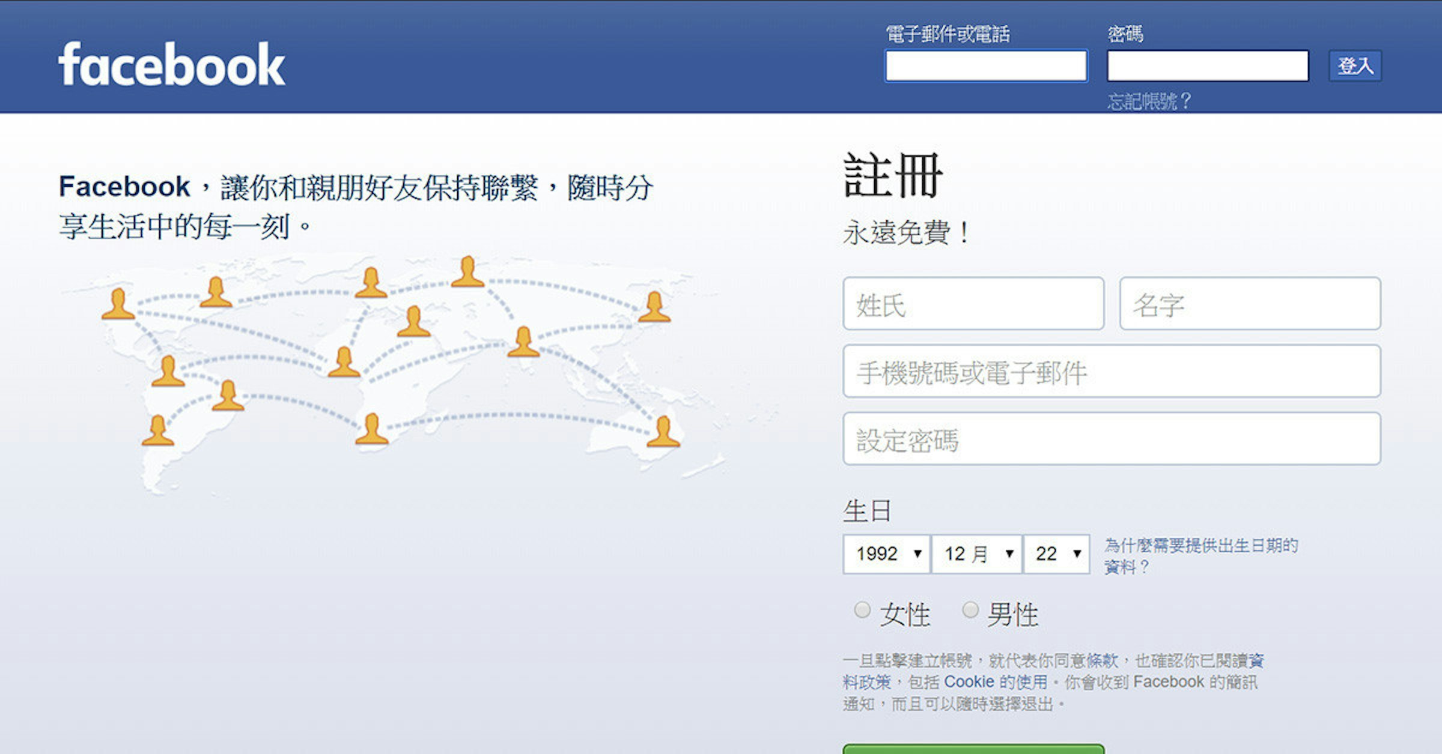Image resolution: width=1442 pixels, height=754 pixels.
Task: Open the birth year dropdown showing 1992
Action: 886,553
